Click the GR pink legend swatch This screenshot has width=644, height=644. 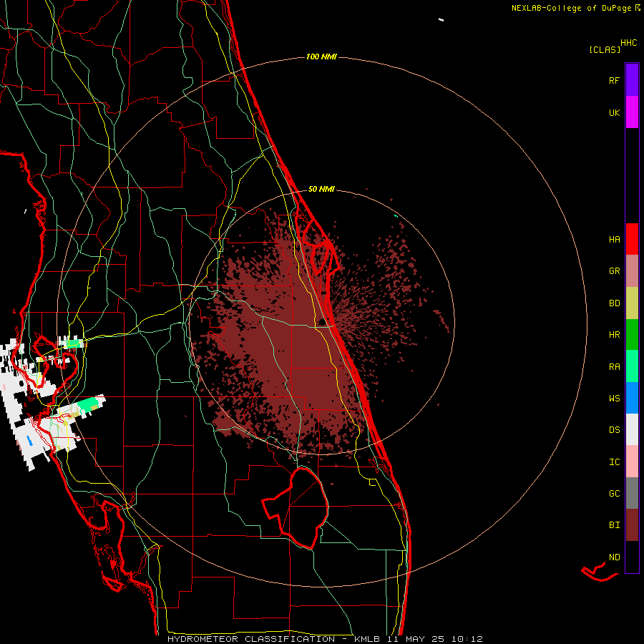[632, 271]
